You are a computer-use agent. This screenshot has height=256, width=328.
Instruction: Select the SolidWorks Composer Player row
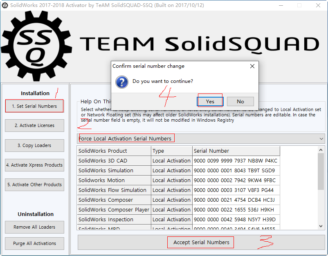pyautogui.click(x=178, y=210)
